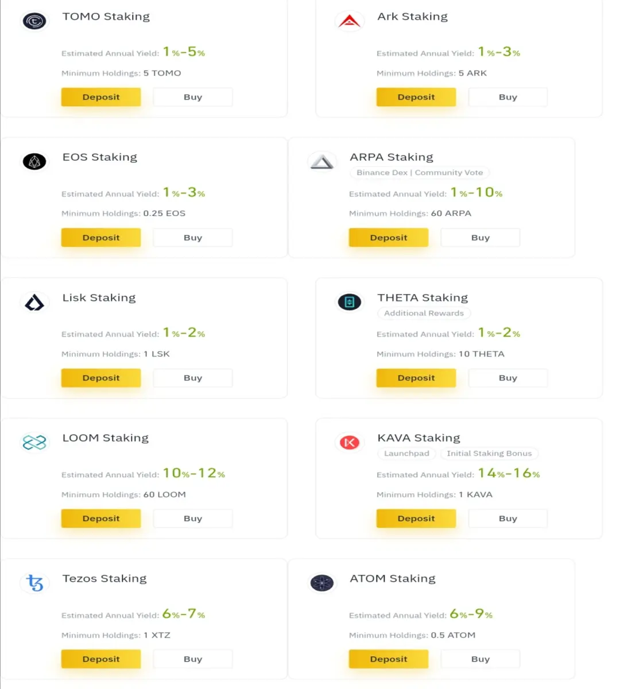The width and height of the screenshot is (620, 689).
Task: Click the Tezos logo icon
Action: click(x=34, y=583)
